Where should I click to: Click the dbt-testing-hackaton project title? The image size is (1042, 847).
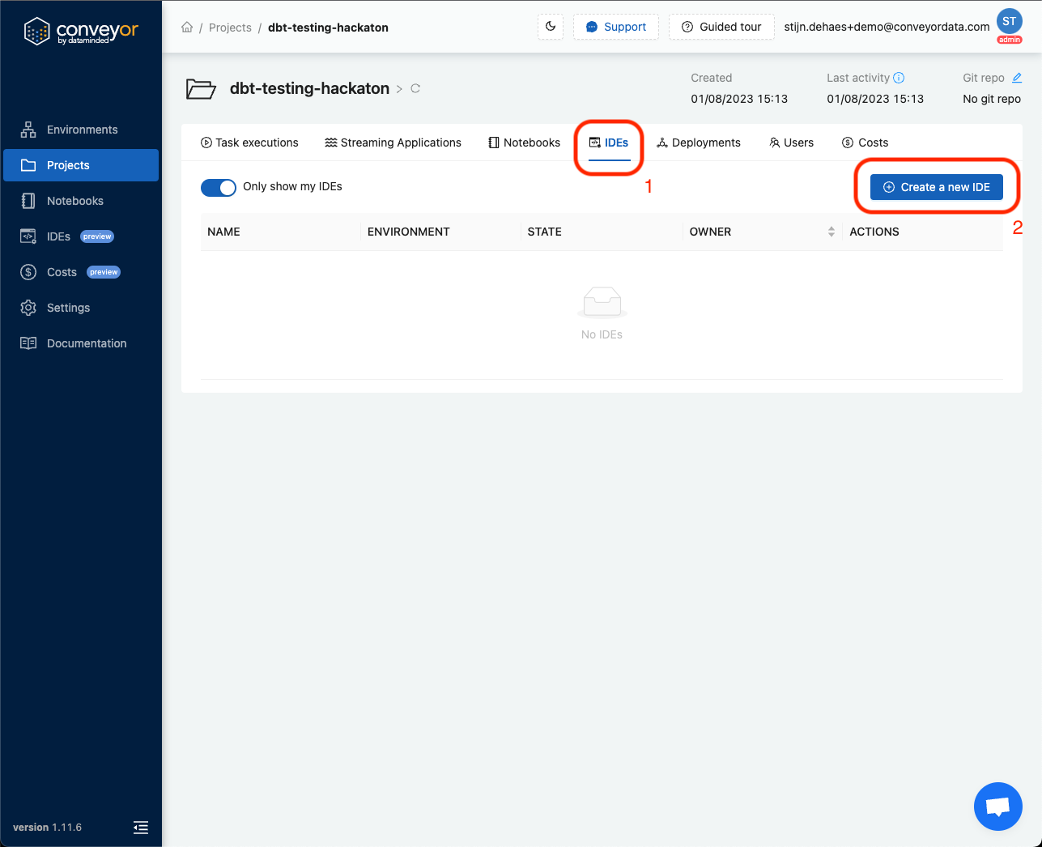tap(309, 88)
